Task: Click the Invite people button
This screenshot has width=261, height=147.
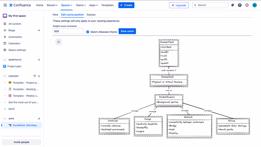Action: tap(22, 142)
